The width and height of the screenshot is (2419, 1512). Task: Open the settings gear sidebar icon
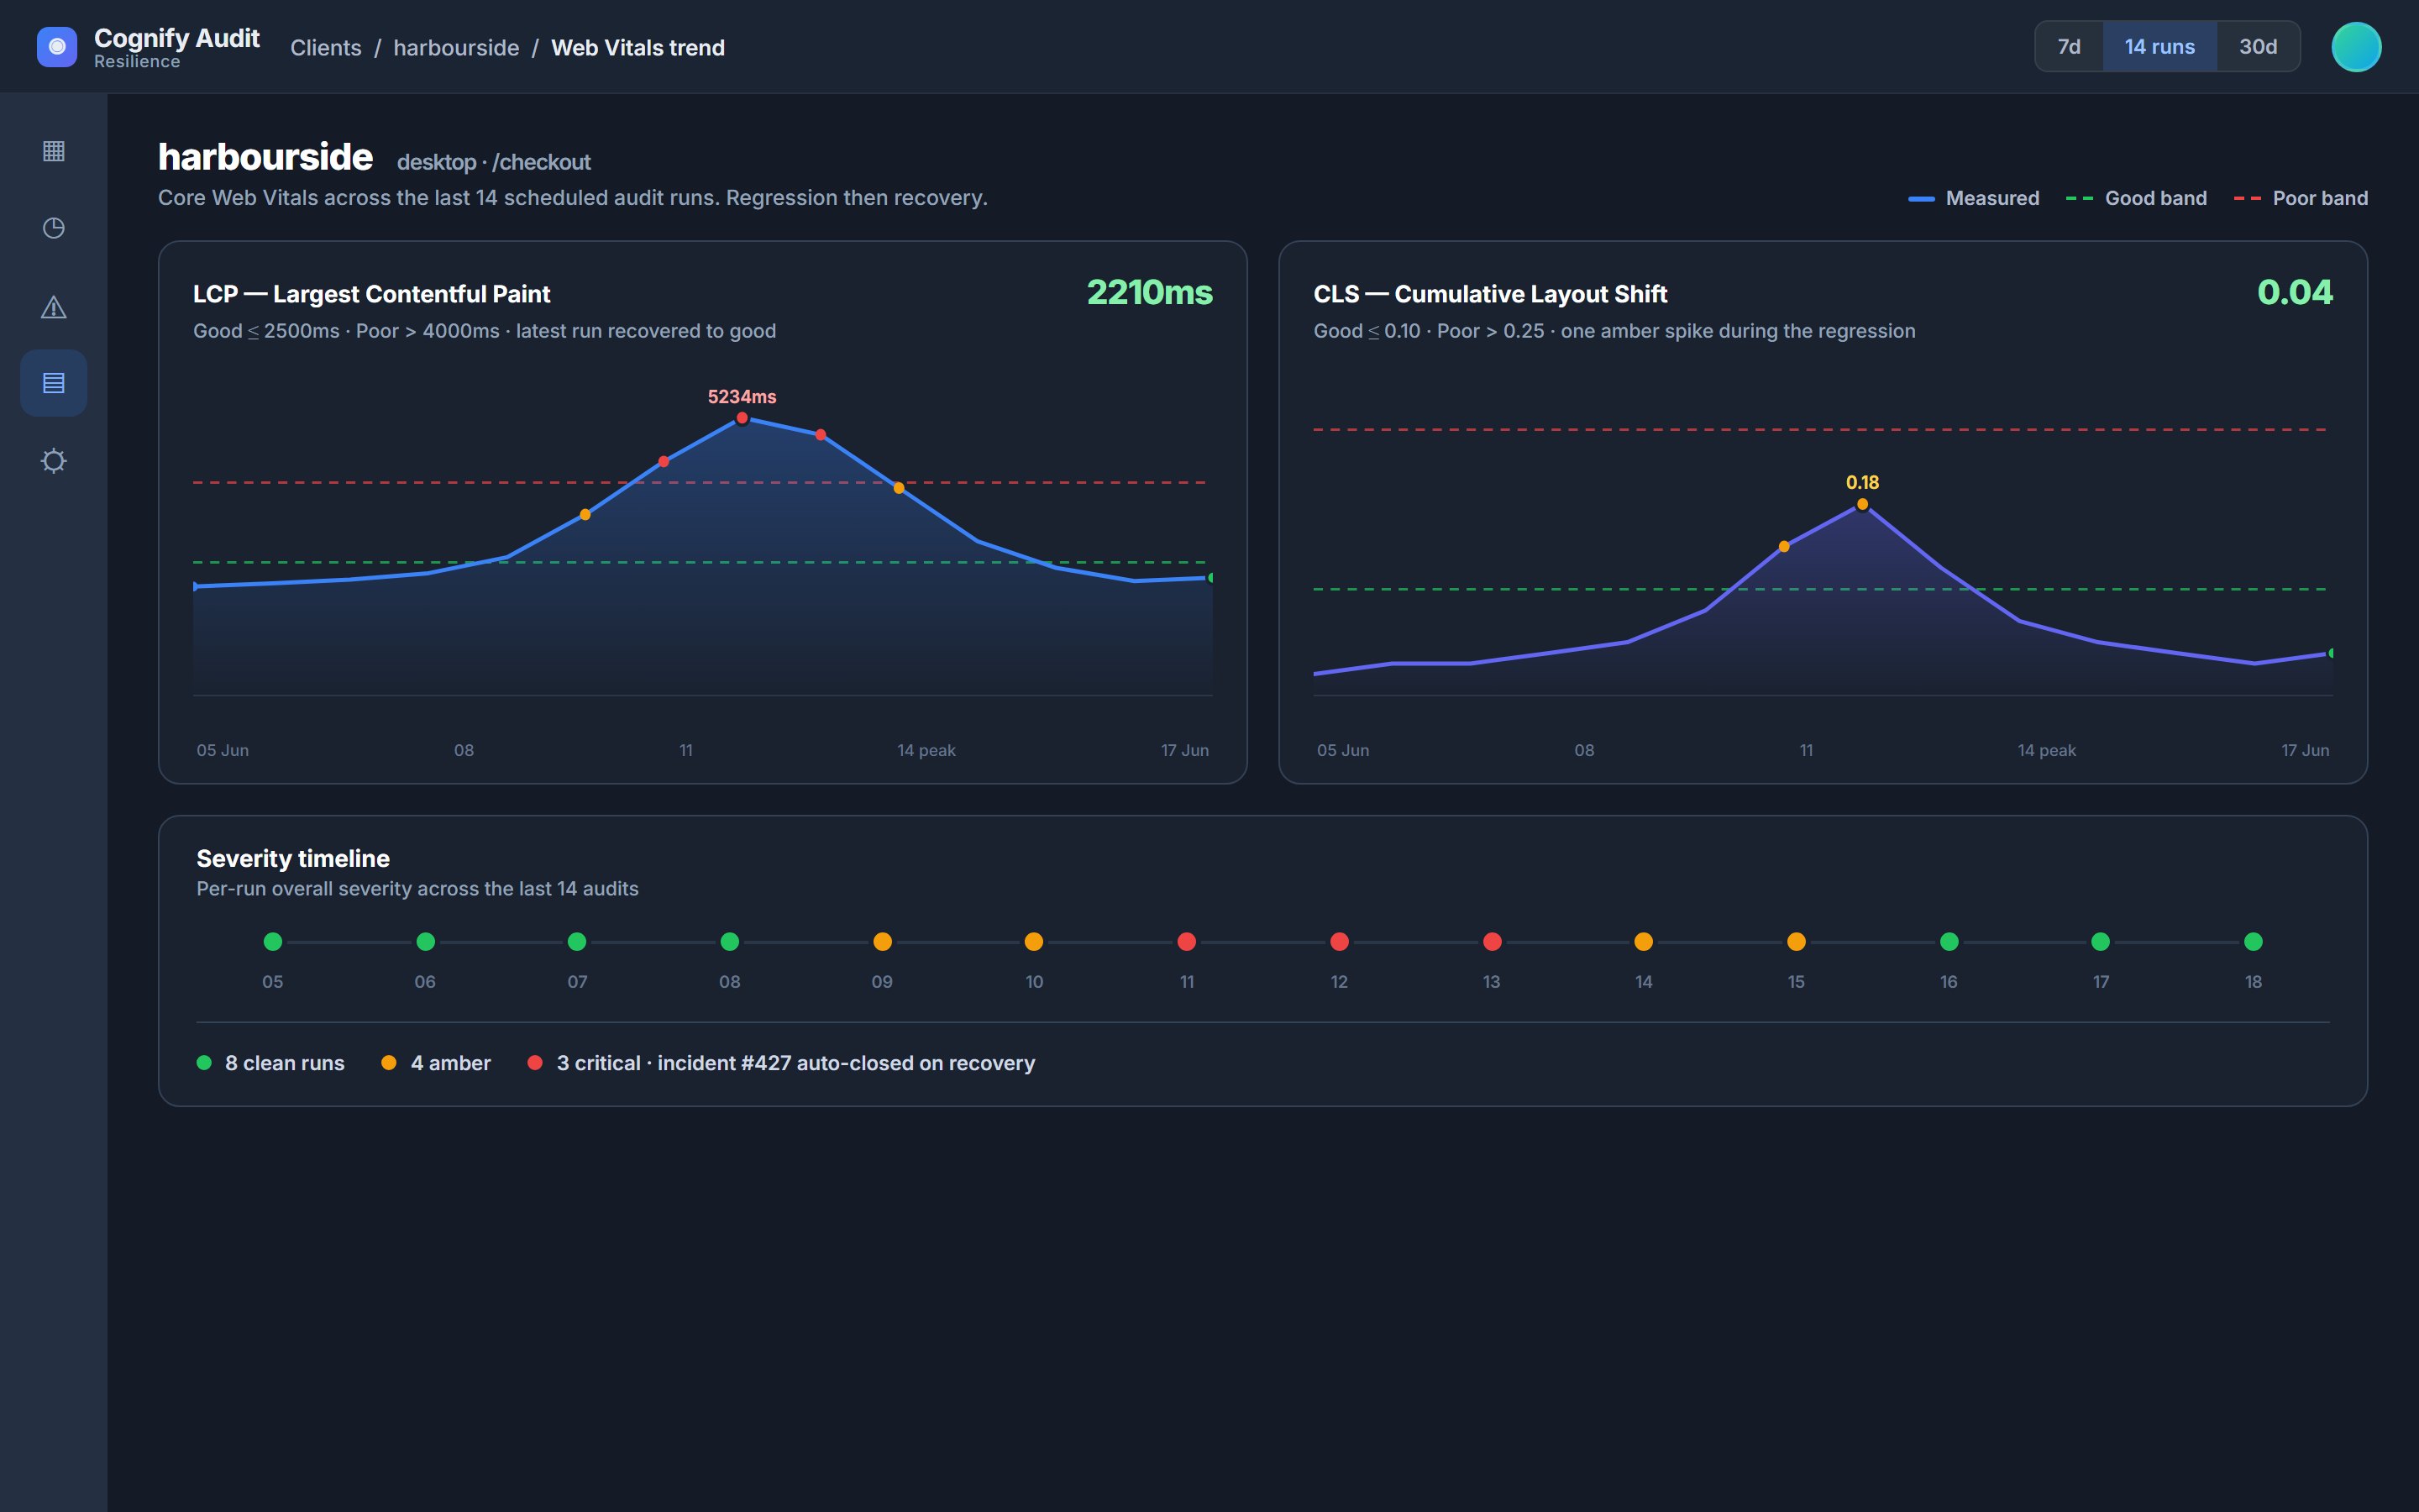coord(54,460)
